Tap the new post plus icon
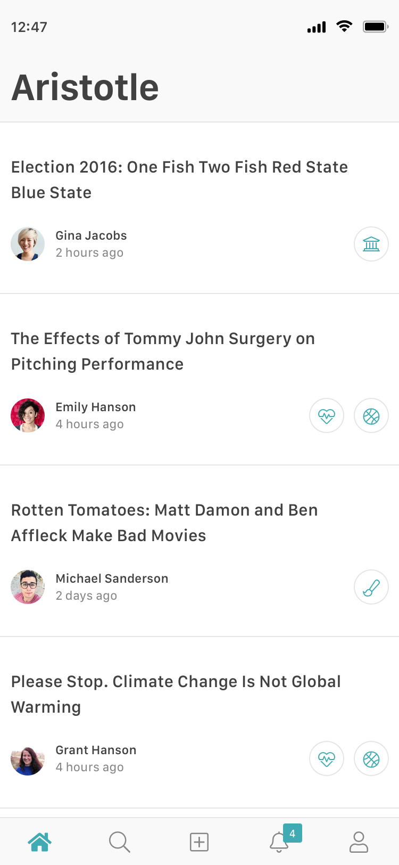 click(199, 842)
